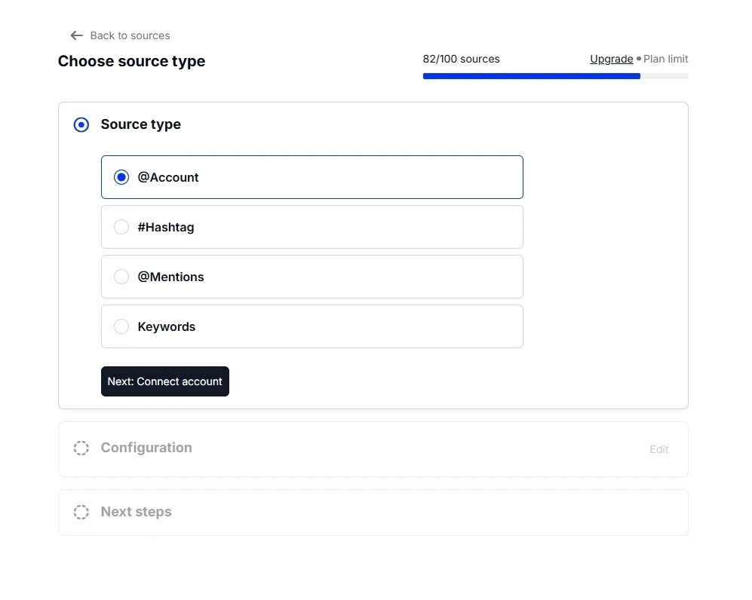Click the Source type step indicator icon
The width and height of the screenshot is (752, 600).
pos(81,124)
